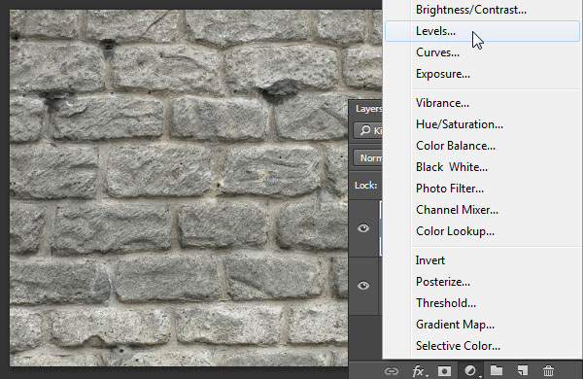
Task: Open layer style fx menu
Action: 420,371
